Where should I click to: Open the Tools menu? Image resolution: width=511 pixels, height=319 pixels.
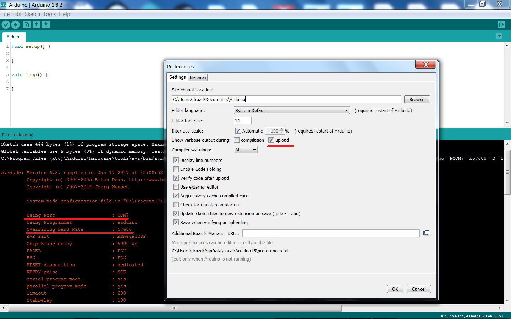tap(49, 14)
